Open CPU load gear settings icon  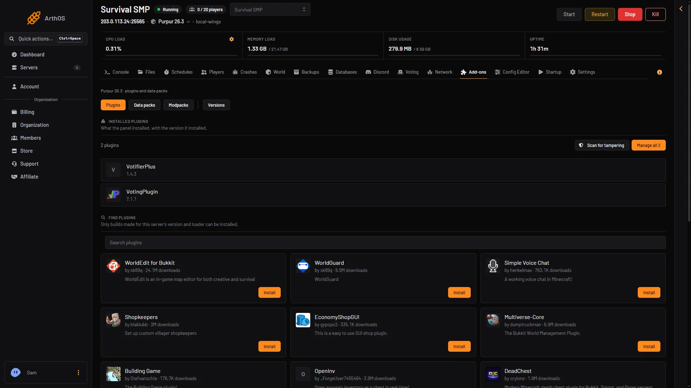click(x=231, y=39)
